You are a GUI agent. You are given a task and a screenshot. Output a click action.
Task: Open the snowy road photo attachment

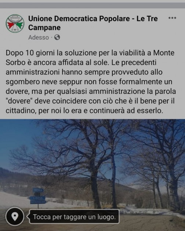click(92, 175)
